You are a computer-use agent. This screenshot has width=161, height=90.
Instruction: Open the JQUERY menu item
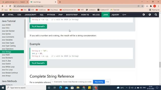pos(115,15)
